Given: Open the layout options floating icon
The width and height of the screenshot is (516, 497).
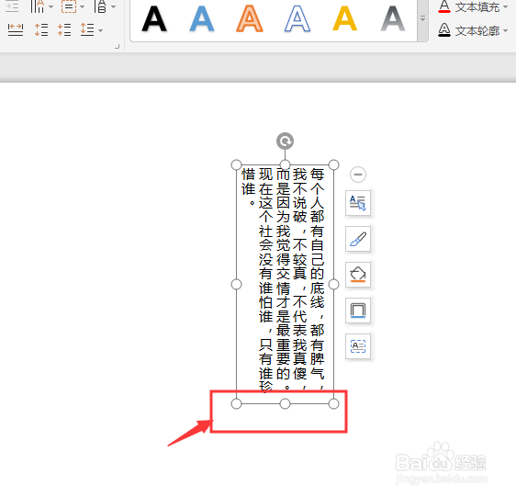Looking at the screenshot, I should point(358,202).
